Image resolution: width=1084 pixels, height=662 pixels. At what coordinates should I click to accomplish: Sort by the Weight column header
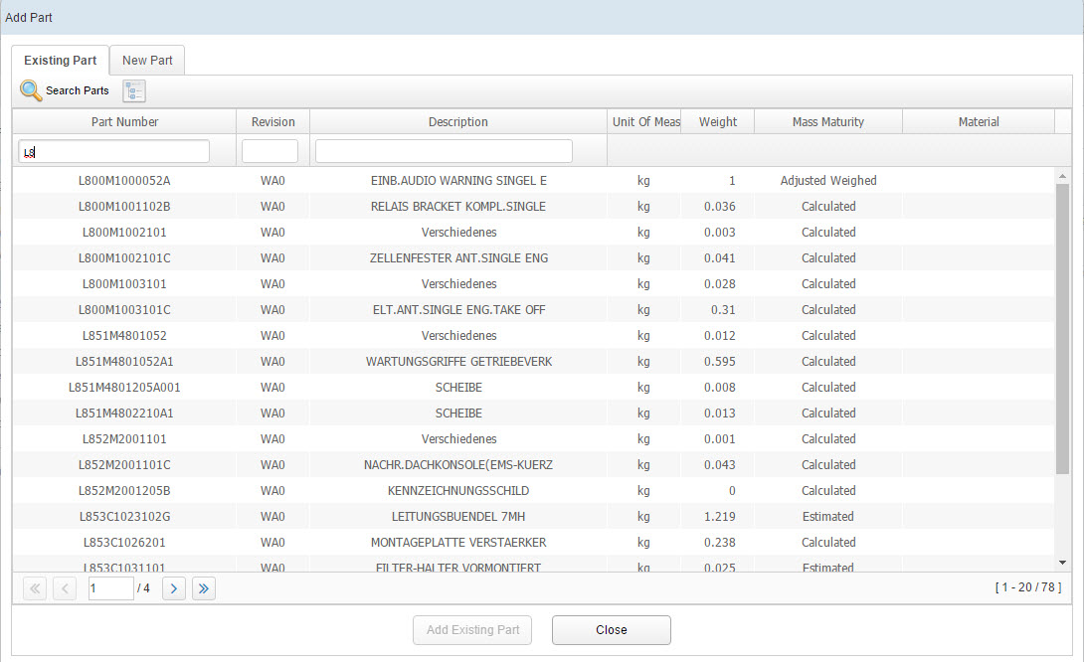point(717,122)
